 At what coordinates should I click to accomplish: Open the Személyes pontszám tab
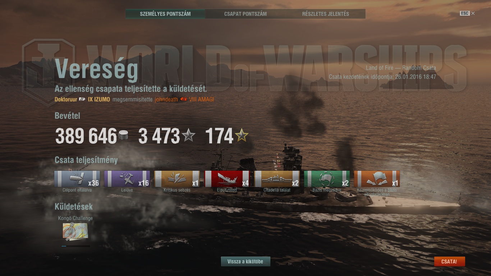(x=165, y=14)
